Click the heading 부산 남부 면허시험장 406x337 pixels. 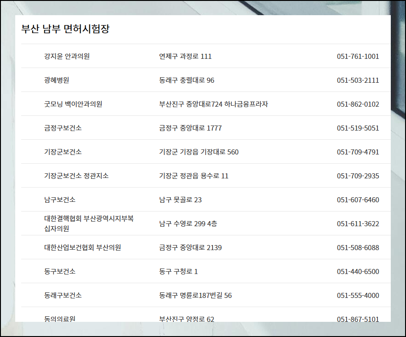pyautogui.click(x=65, y=29)
